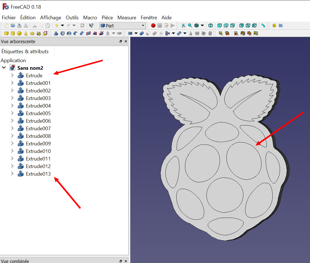This screenshot has width=310, height=263.
Task: Float the Vue arborescente panel
Action: (x=121, y=41)
